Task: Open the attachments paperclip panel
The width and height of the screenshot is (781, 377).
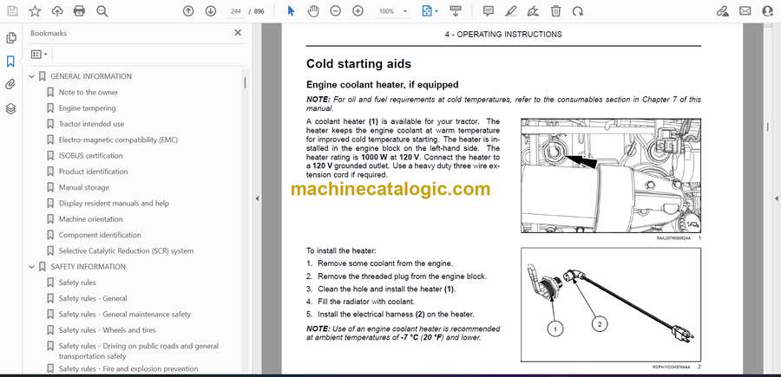Action: click(10, 85)
